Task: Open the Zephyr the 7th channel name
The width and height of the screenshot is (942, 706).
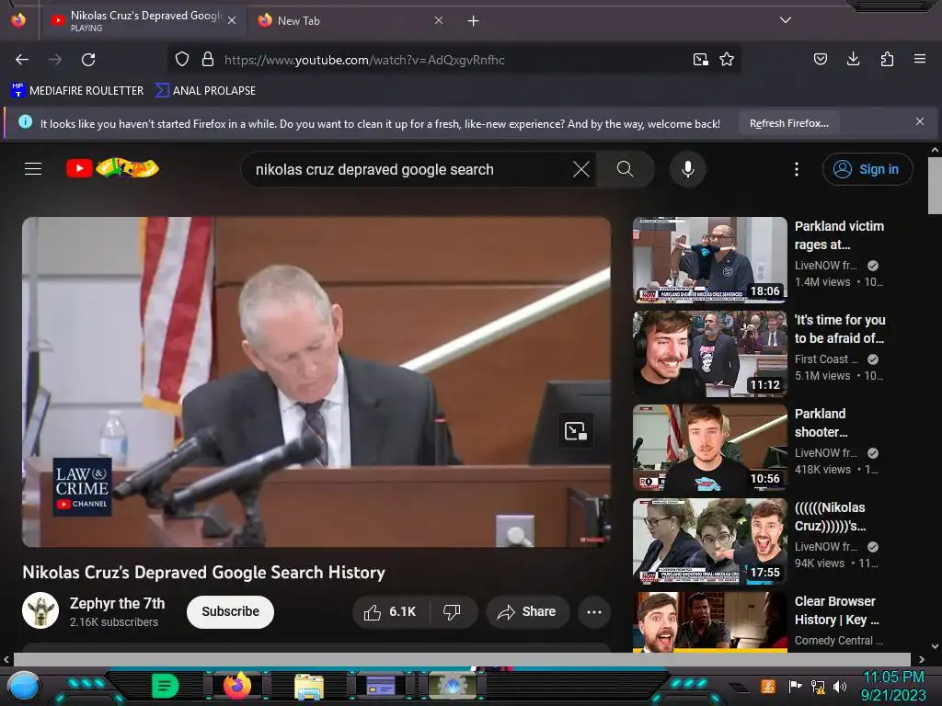Action: [117, 603]
